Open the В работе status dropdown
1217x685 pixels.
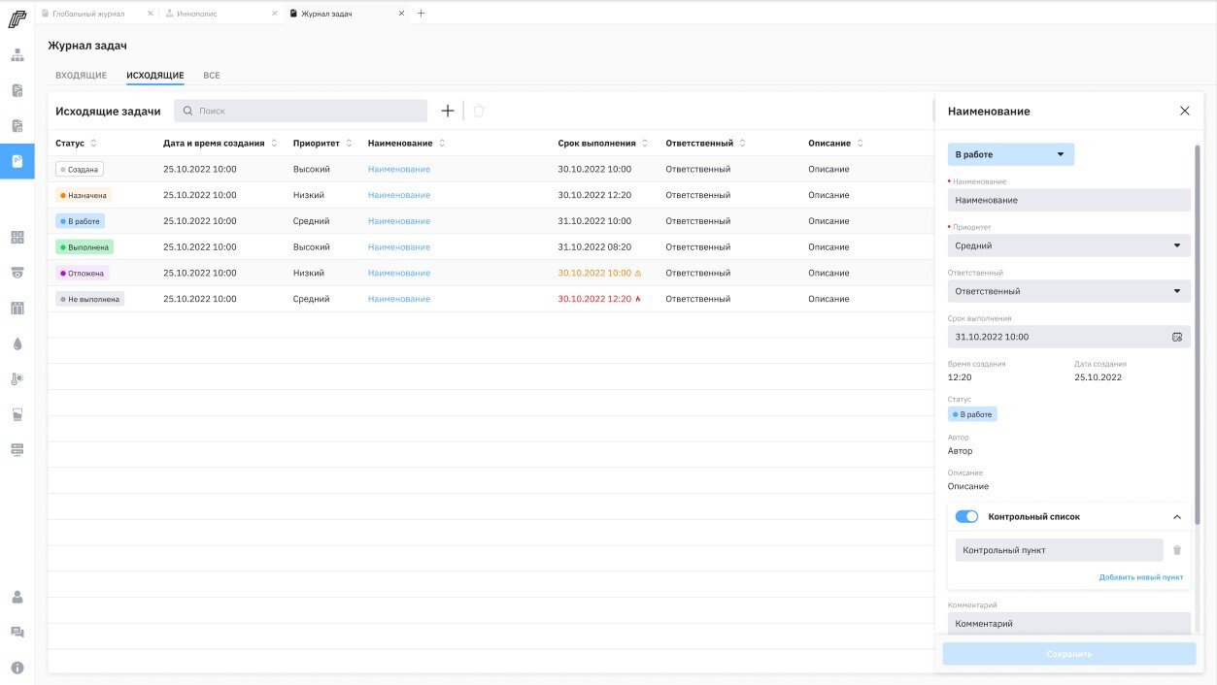tap(1010, 154)
